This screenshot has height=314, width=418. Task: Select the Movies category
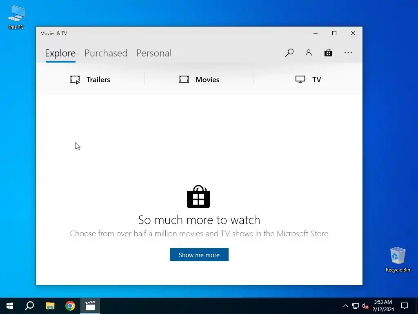pyautogui.click(x=199, y=80)
